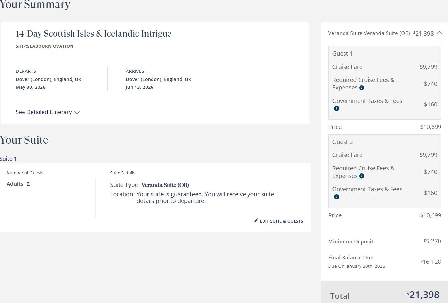The height and width of the screenshot is (303, 448).
Task: Click the May 30, 2026 departure date
Action: [x=31, y=87]
